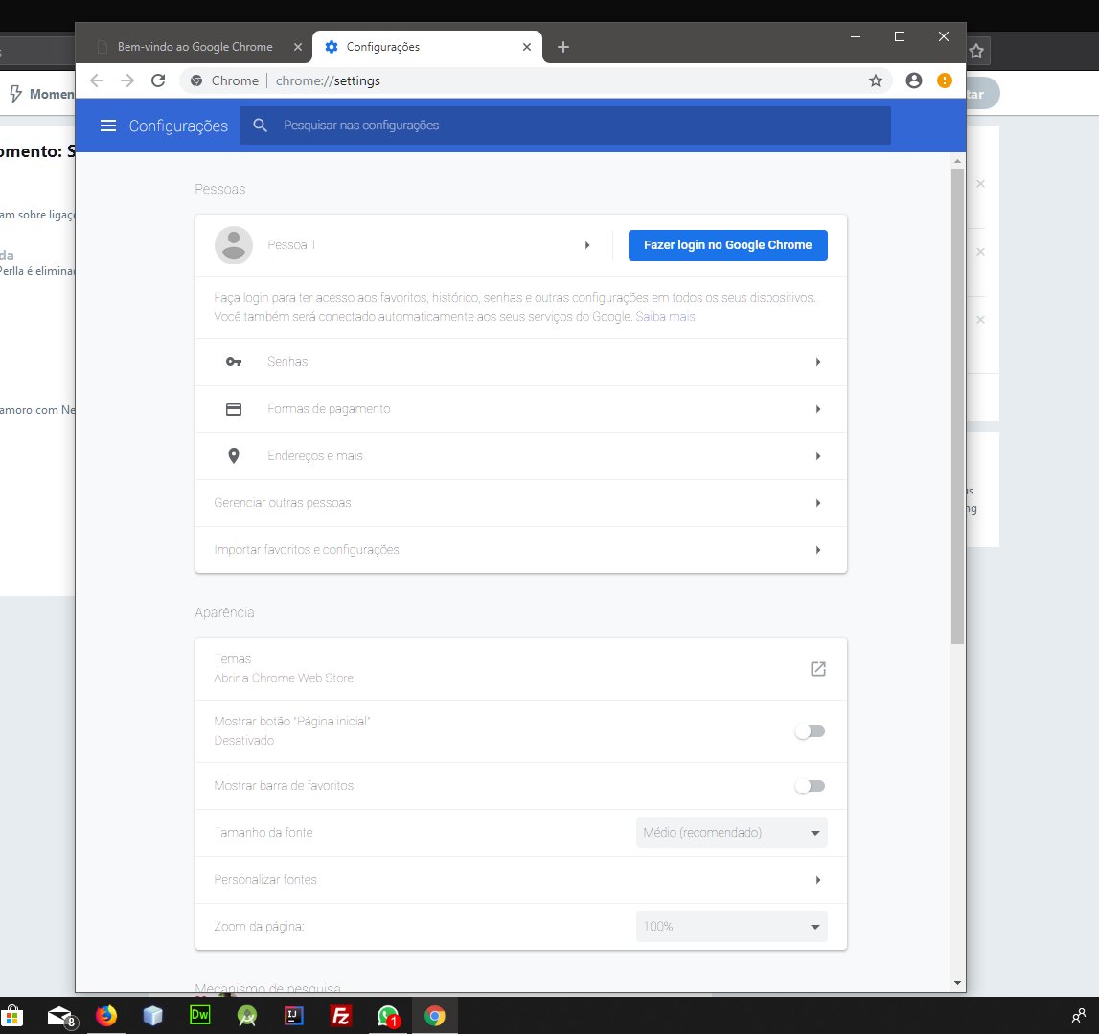Open the Mail app in the taskbar
This screenshot has height=1034, width=1099.
[x=60, y=1016]
